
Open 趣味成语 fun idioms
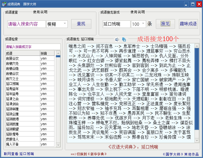188,24
